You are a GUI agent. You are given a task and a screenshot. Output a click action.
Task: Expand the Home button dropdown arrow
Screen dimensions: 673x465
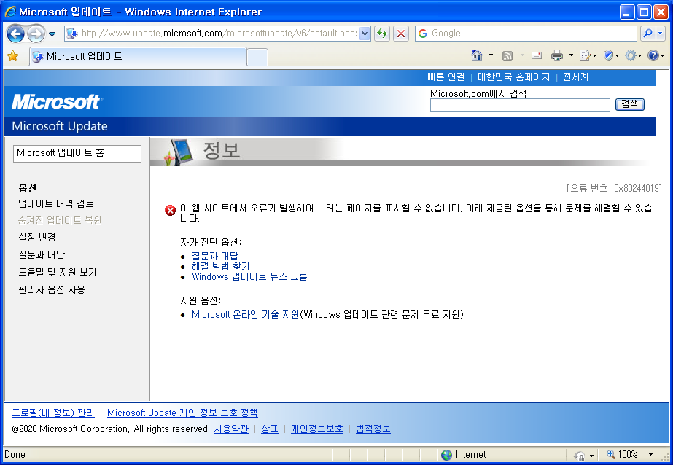491,55
